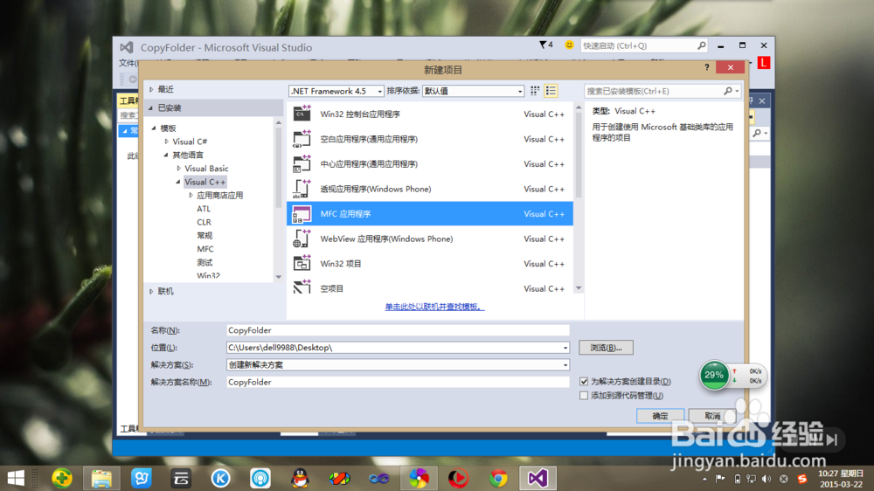874x491 pixels.
Task: Click tree panel scroll down arrow
Action: pos(278,277)
